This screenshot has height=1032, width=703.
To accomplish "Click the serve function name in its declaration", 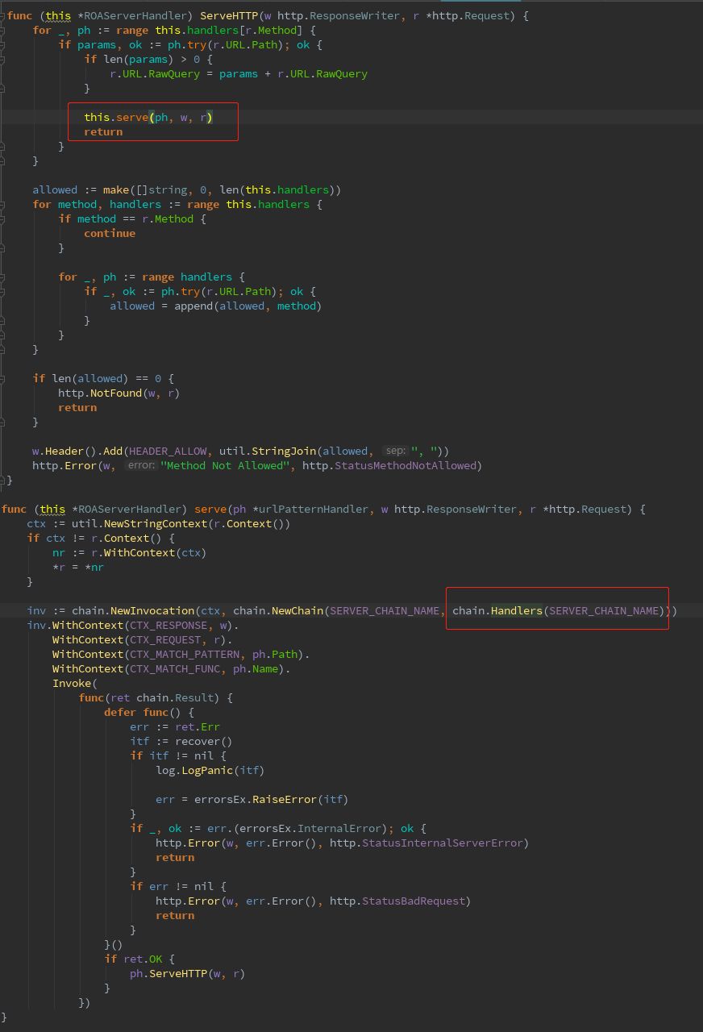I will tap(210, 509).
